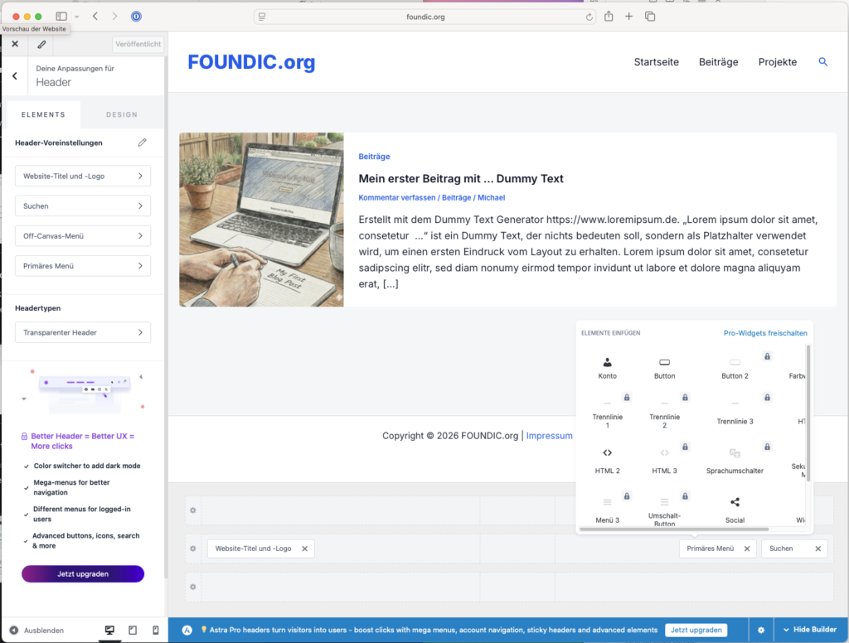Viewport: 849px width, 643px height.
Task: Open settings gear of the middle header row
Action: pos(193,549)
